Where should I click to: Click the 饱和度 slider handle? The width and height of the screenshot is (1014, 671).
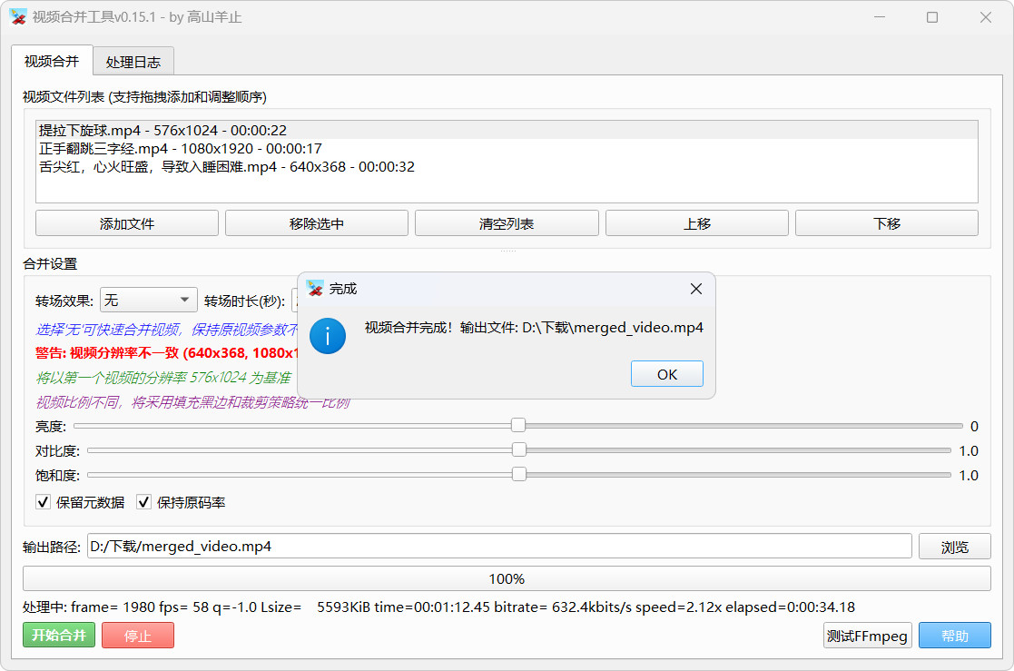coord(518,474)
